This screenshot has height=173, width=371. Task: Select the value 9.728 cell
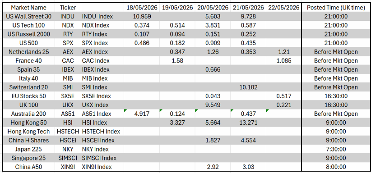coord(248,17)
